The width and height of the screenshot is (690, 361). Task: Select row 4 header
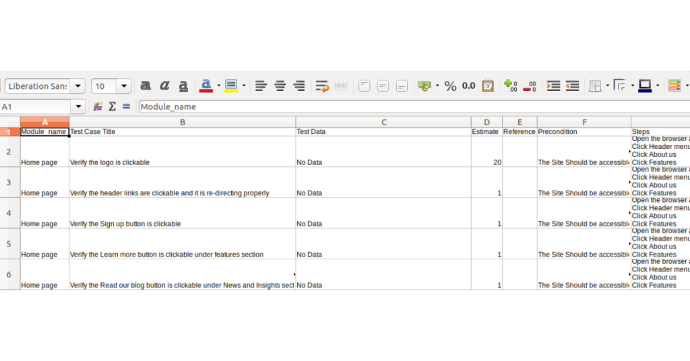coord(9,213)
